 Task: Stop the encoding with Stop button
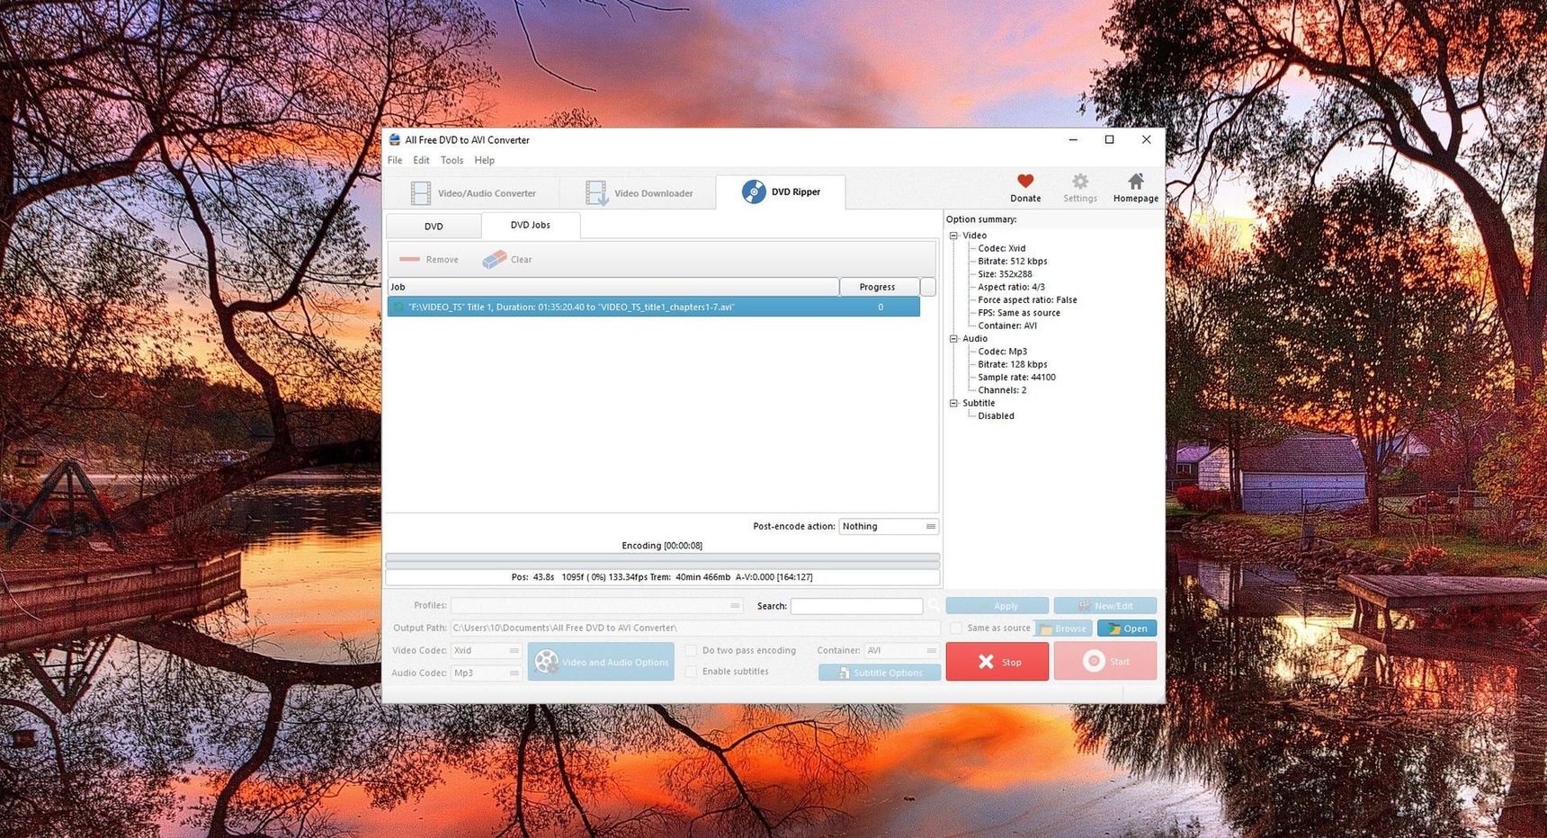coord(997,662)
